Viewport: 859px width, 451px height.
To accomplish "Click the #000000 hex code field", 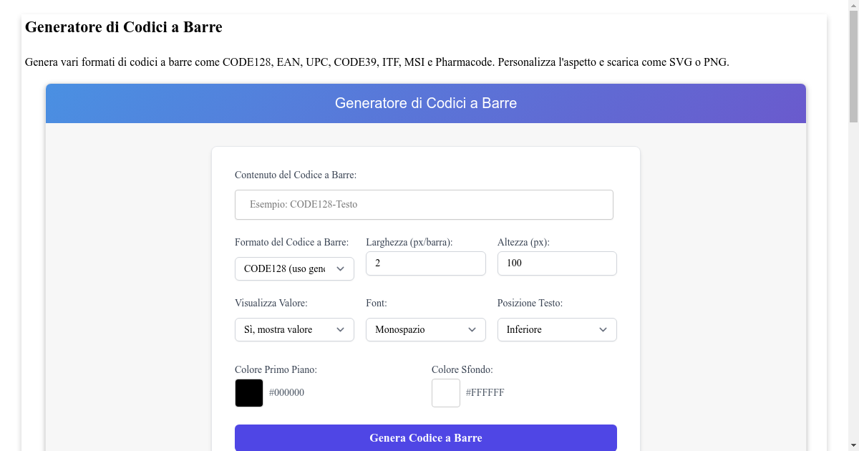I will [286, 392].
